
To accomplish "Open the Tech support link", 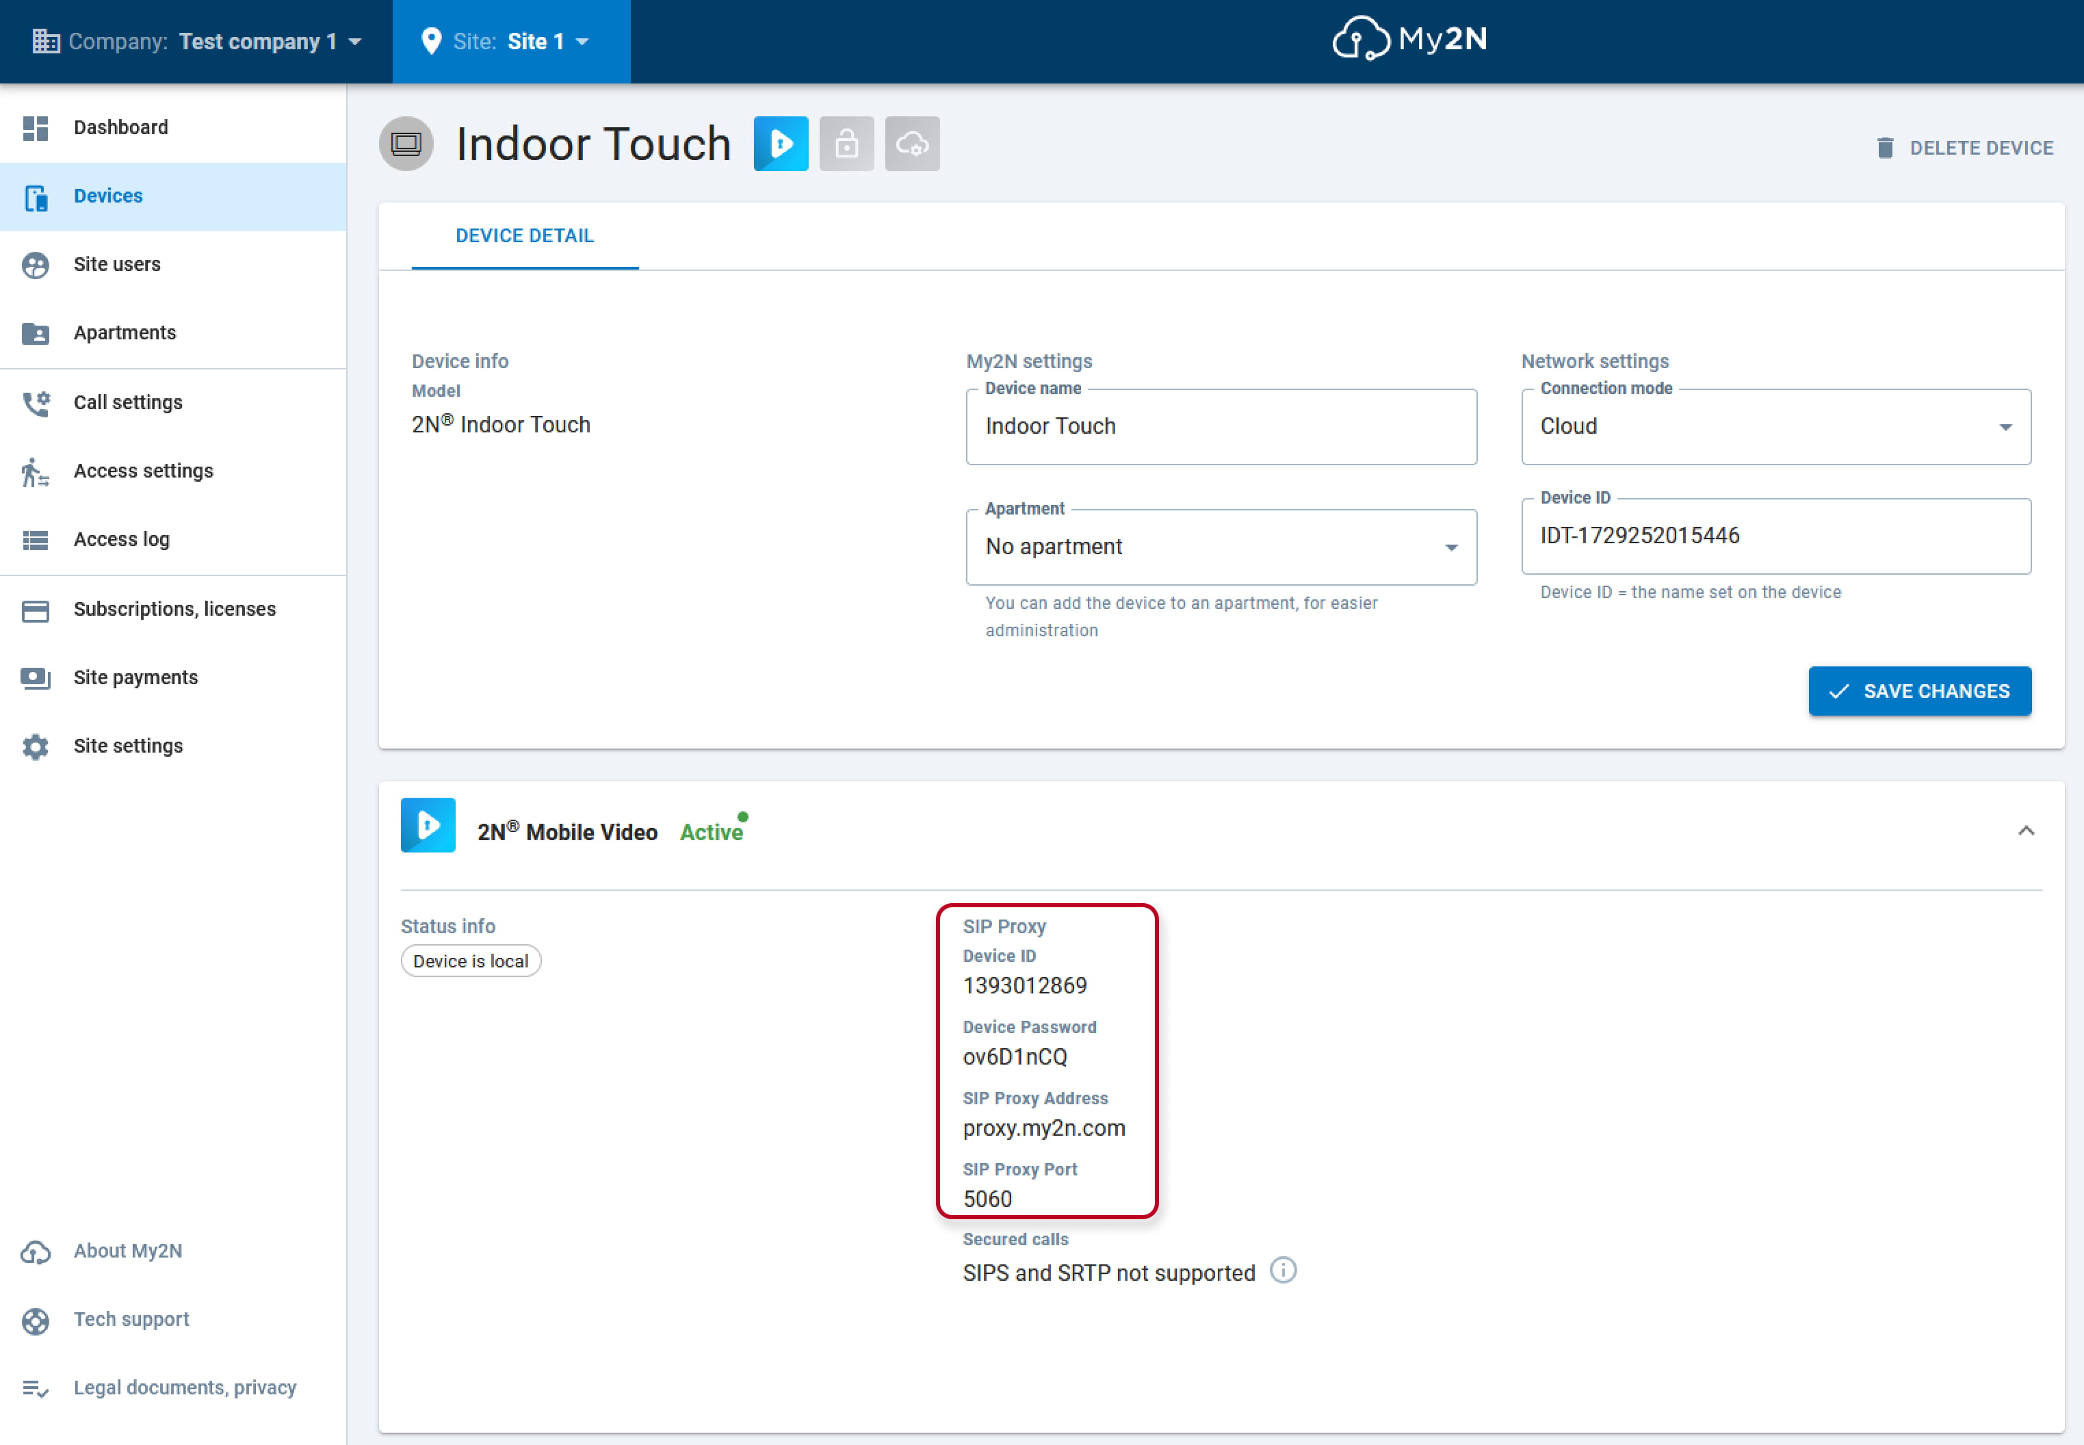I will pyautogui.click(x=173, y=1321).
